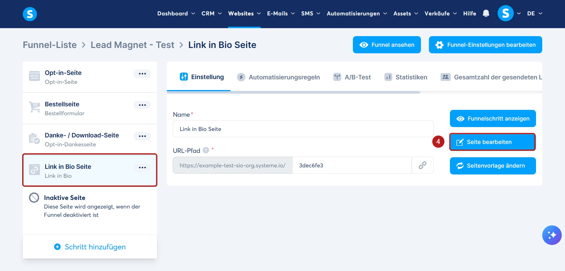Click the Einstellung sliders icon
This screenshot has width=565, height=271.
coord(184,77)
